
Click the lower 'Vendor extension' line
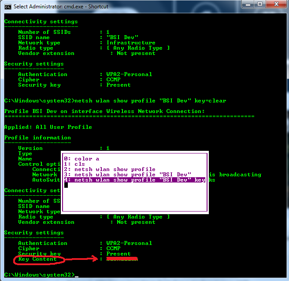87,223
